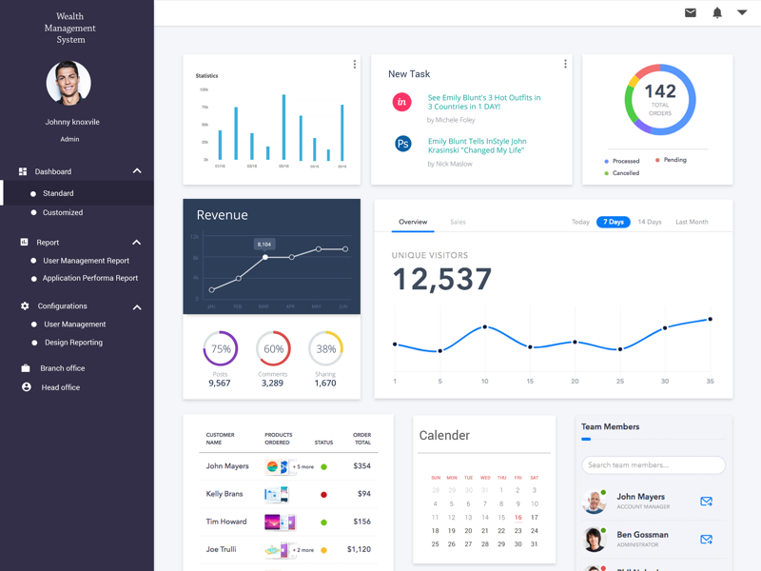
Task: Click the purple Posts progress ring
Action: tap(221, 349)
